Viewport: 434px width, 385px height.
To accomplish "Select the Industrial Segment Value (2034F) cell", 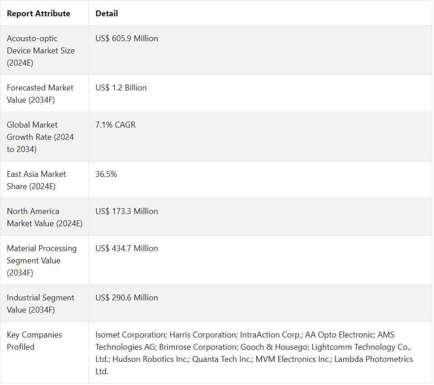I will (41, 304).
